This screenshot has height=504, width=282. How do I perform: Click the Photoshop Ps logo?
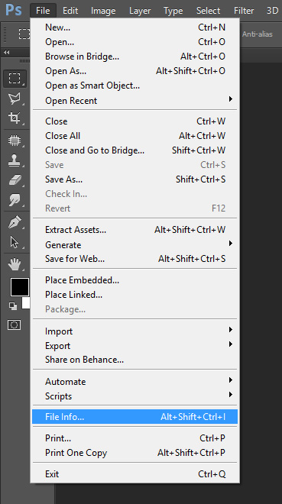[x=14, y=10]
